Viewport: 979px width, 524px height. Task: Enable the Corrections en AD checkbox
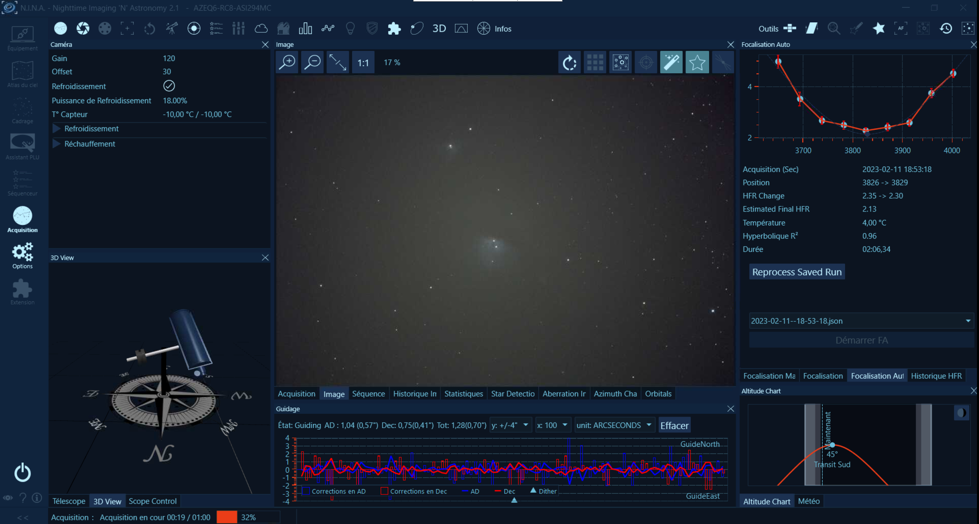pyautogui.click(x=306, y=491)
